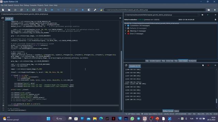The width and height of the screenshot is (218, 122).
Task: Execute the current debug line
Action: 58,10
